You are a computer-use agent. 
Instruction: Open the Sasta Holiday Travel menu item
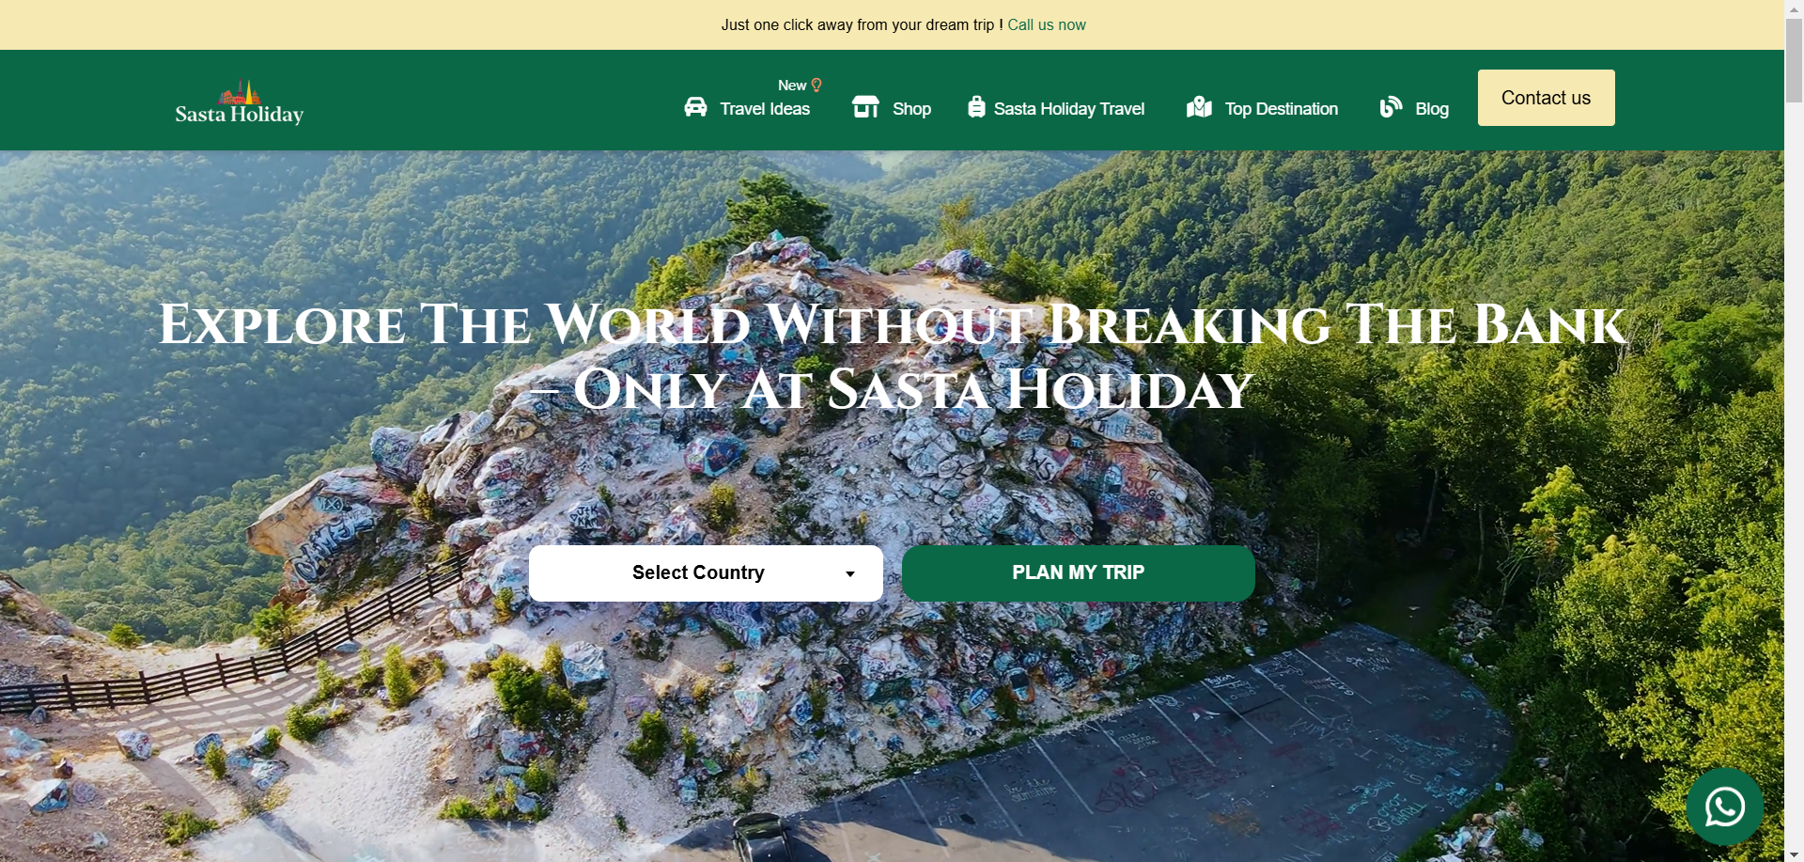point(1069,109)
